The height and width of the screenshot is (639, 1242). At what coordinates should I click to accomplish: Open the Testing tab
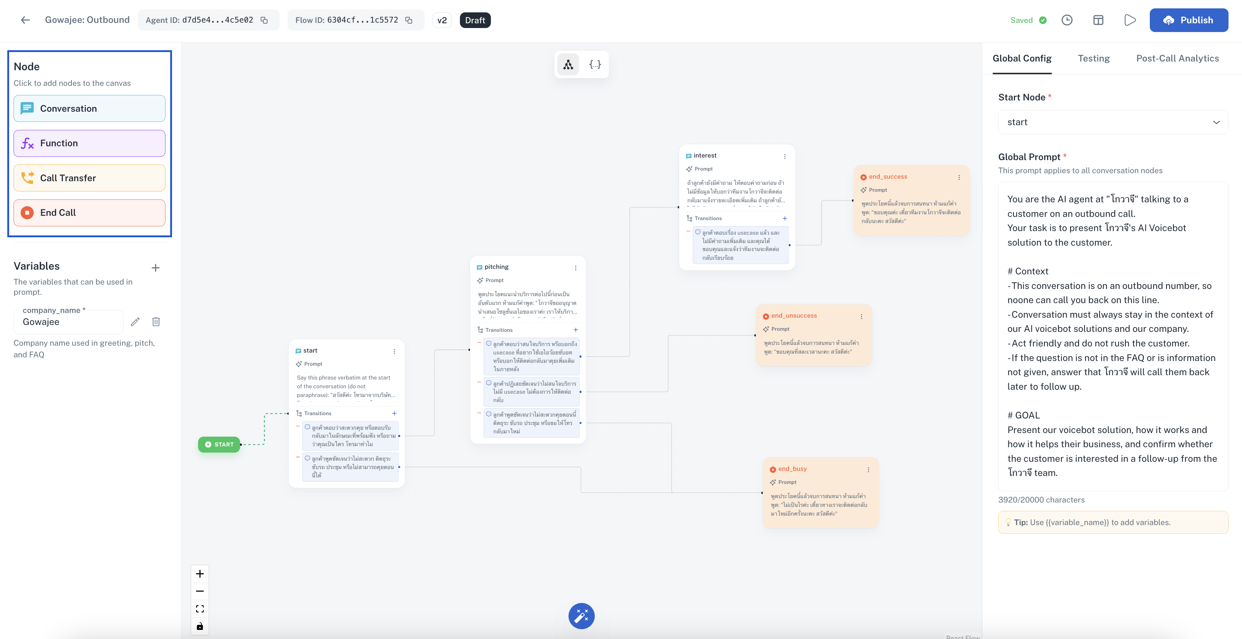click(1094, 58)
